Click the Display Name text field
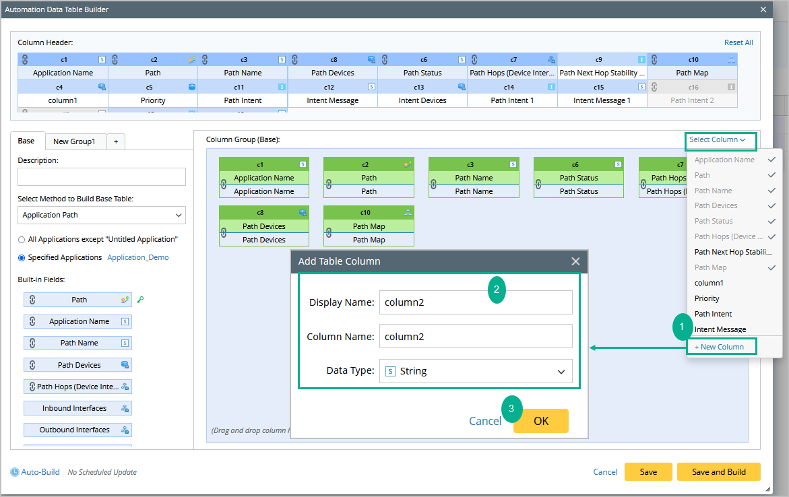Viewport: 789px width, 497px height. click(x=476, y=302)
